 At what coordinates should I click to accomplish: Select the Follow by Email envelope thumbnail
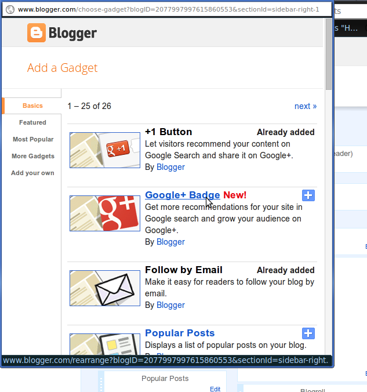[105, 288]
